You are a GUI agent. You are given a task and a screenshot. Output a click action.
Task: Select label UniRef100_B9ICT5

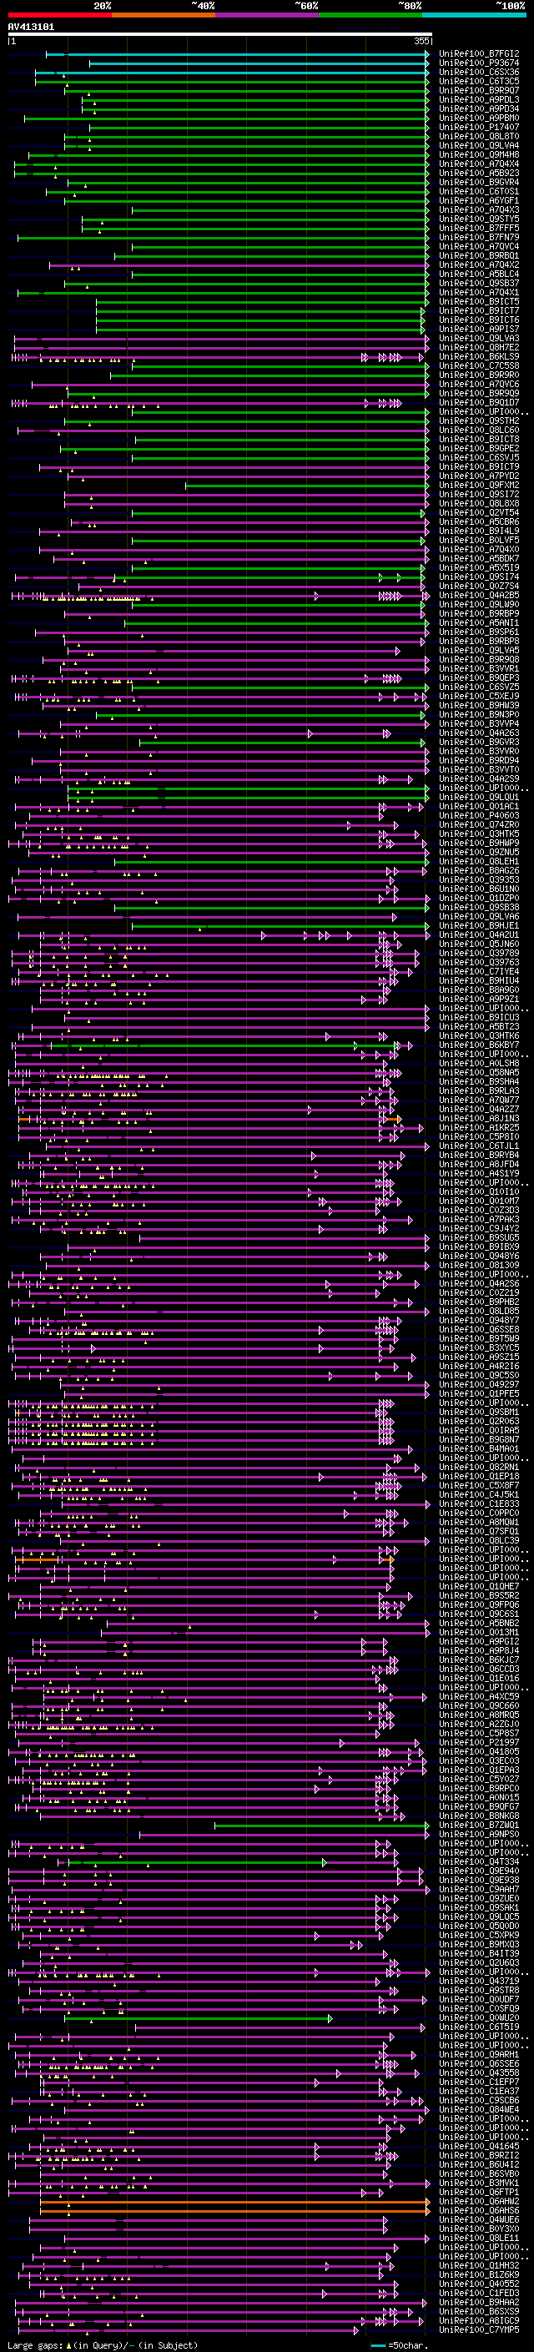[x=479, y=301]
